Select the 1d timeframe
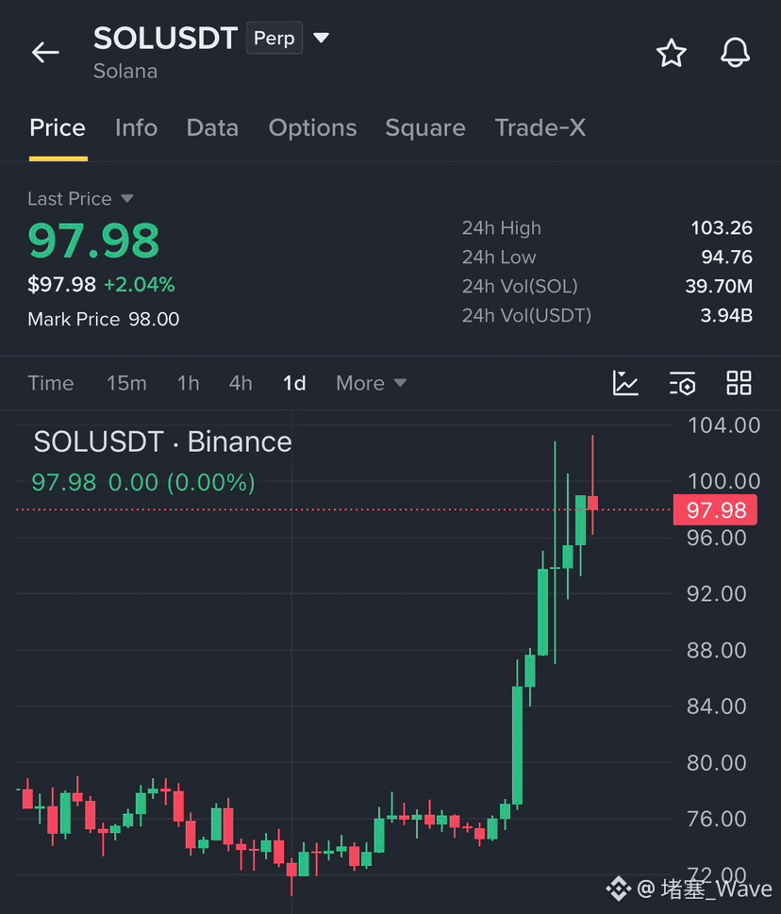The image size is (781, 914). [x=294, y=383]
